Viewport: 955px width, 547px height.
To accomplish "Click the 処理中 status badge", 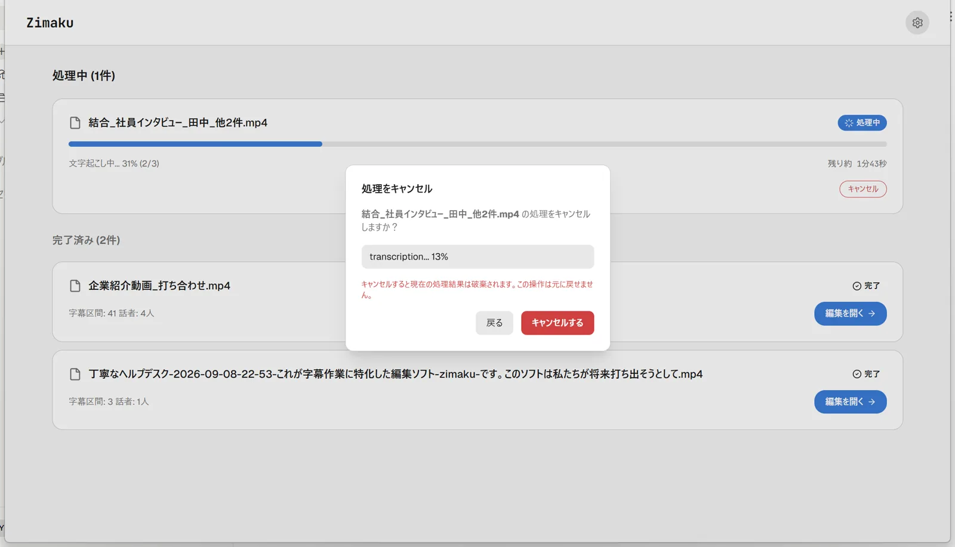I will [862, 123].
